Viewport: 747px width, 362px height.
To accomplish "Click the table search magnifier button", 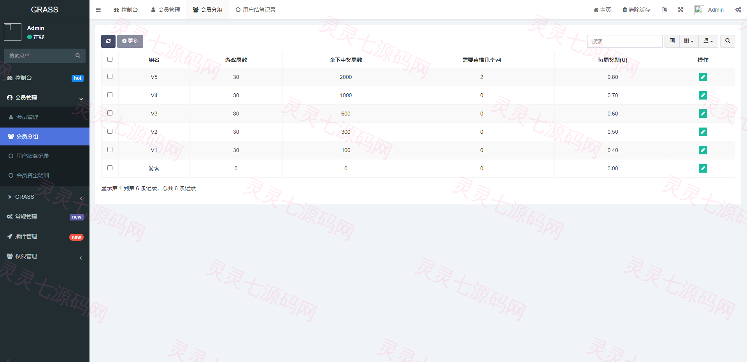I will point(728,41).
